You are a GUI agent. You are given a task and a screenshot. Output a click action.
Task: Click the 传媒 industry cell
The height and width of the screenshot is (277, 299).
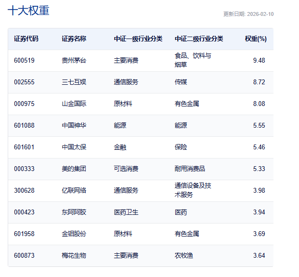click(181, 82)
